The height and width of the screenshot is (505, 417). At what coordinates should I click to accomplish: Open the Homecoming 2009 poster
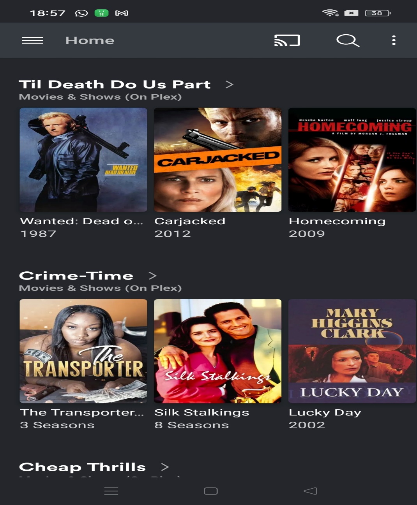[352, 160]
